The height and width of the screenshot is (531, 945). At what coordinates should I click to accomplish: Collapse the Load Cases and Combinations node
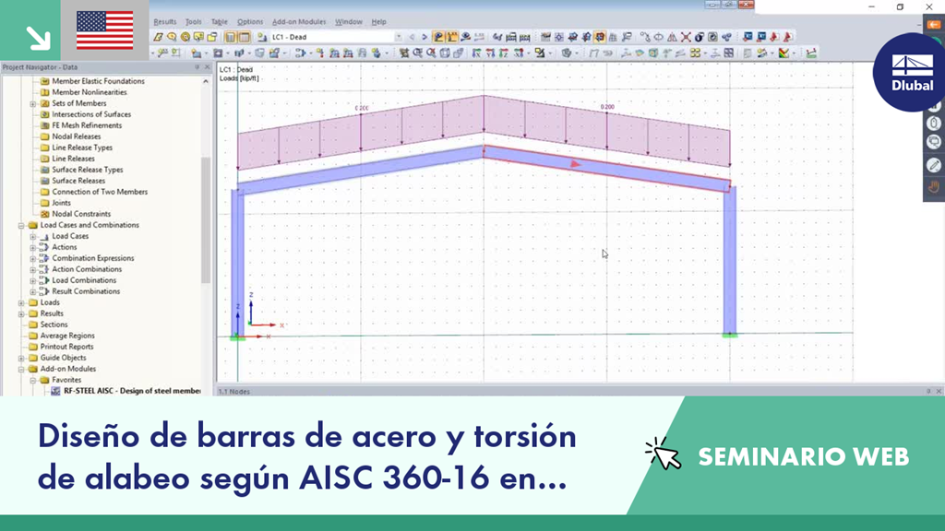(21, 225)
